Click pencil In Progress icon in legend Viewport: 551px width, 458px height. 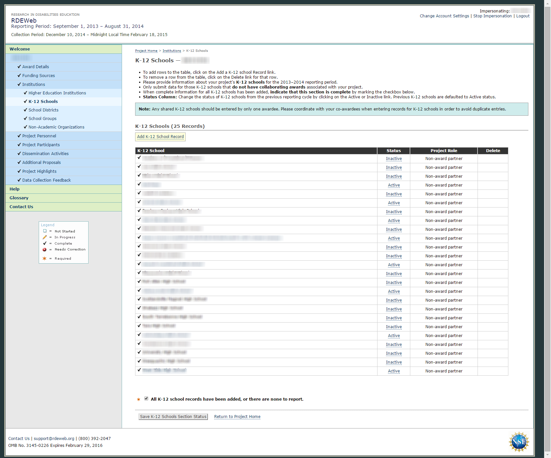[x=45, y=237]
